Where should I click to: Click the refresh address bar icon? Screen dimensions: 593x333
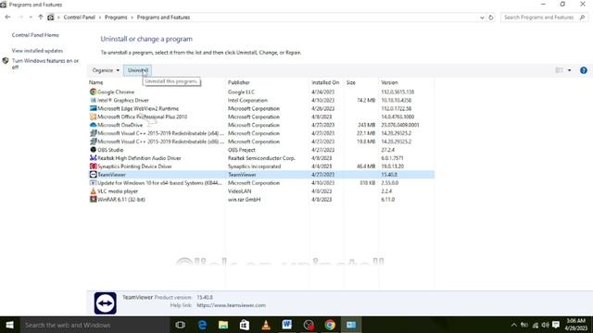[x=491, y=18]
